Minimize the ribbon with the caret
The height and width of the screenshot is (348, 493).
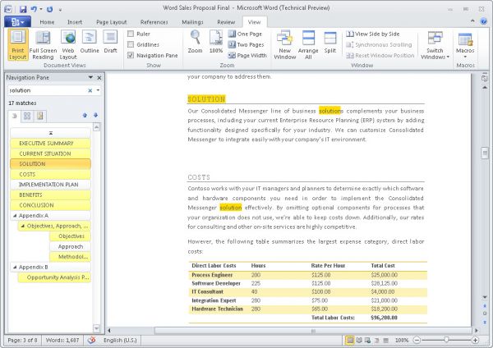click(x=472, y=21)
